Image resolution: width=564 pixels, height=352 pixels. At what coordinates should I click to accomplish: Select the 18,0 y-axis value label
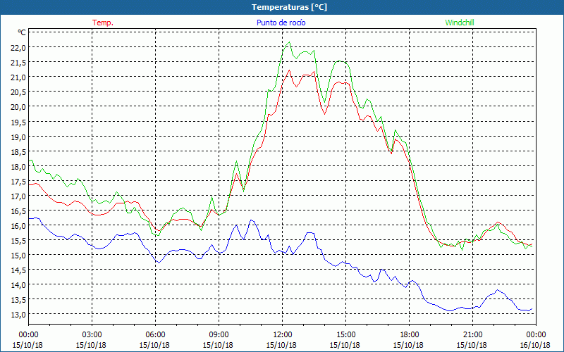(x=18, y=166)
